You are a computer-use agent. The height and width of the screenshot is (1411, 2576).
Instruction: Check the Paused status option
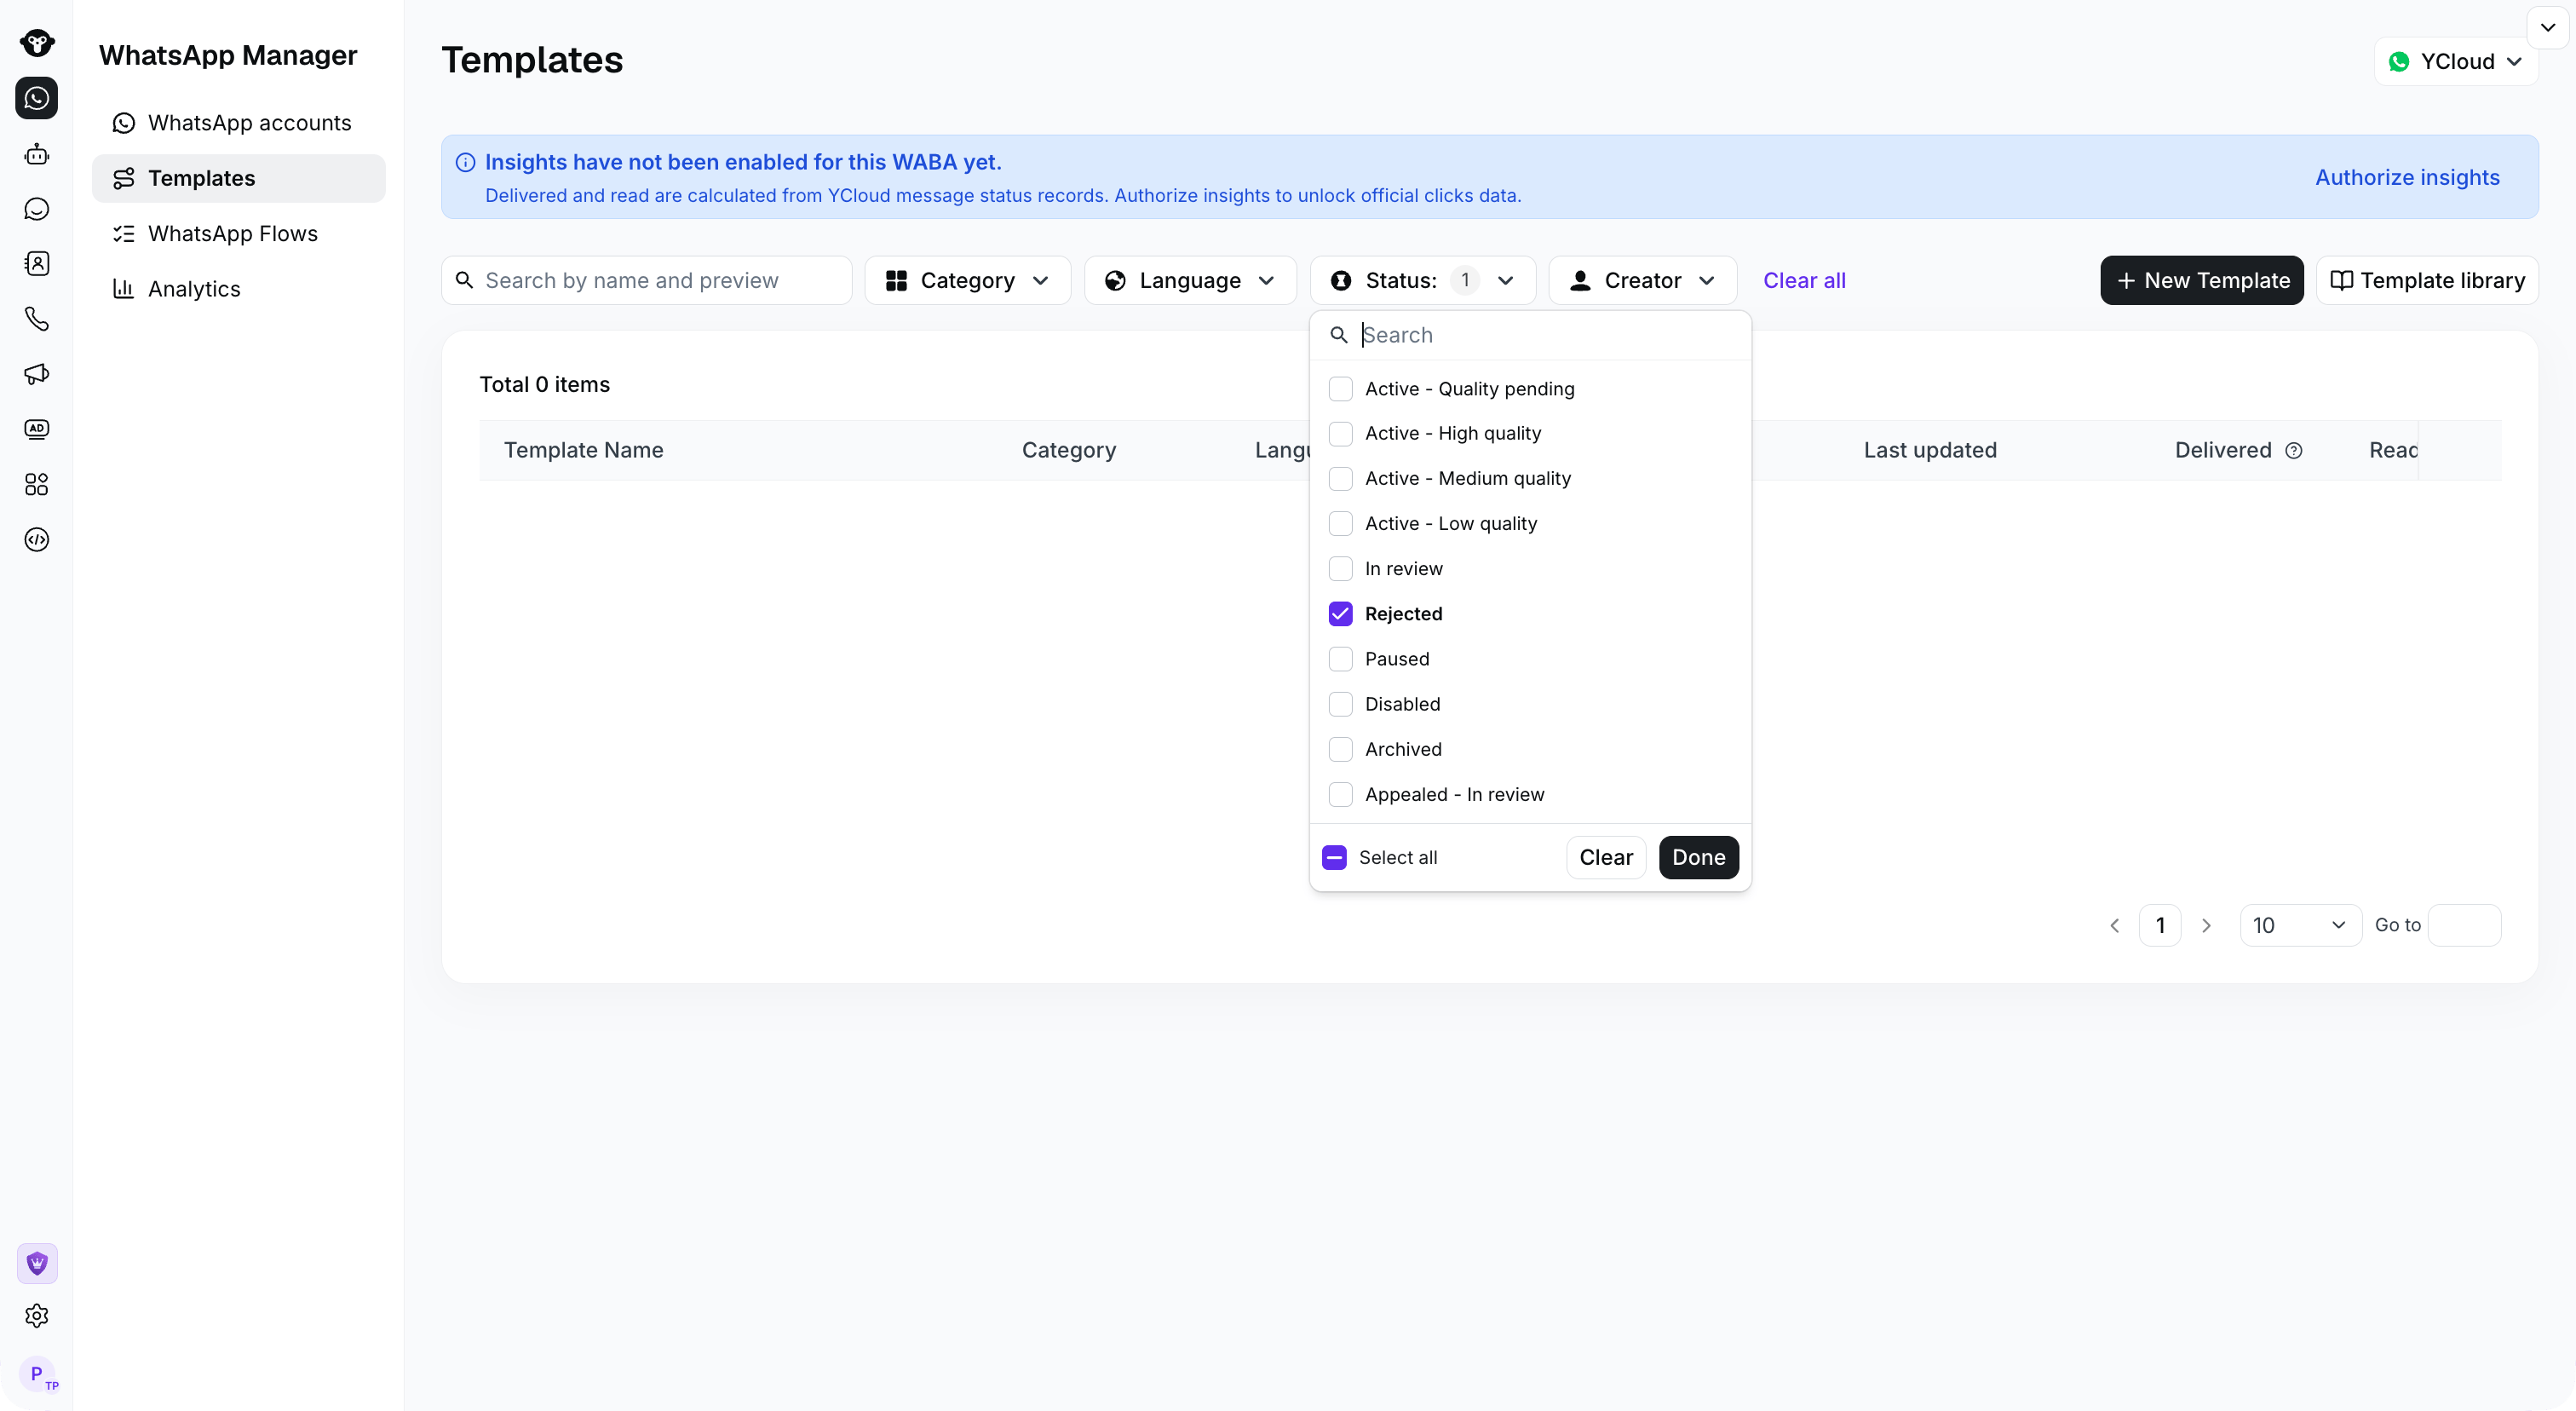(1340, 659)
